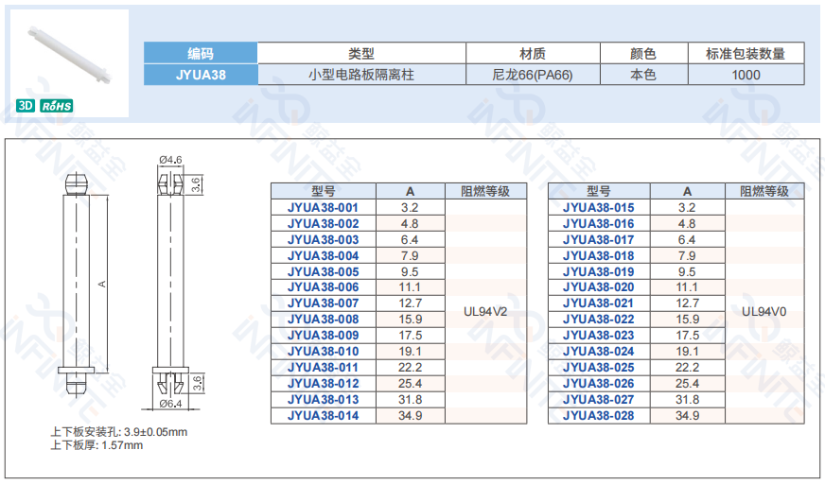Screen dimensions: 825x485
Task: Click the Ø4.6 diameter dimension label
Action: pyautogui.click(x=170, y=160)
